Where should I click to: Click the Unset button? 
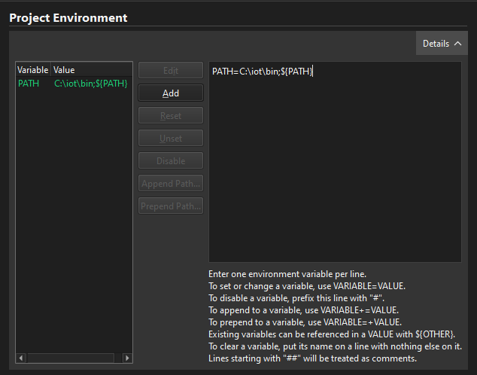pyautogui.click(x=170, y=139)
